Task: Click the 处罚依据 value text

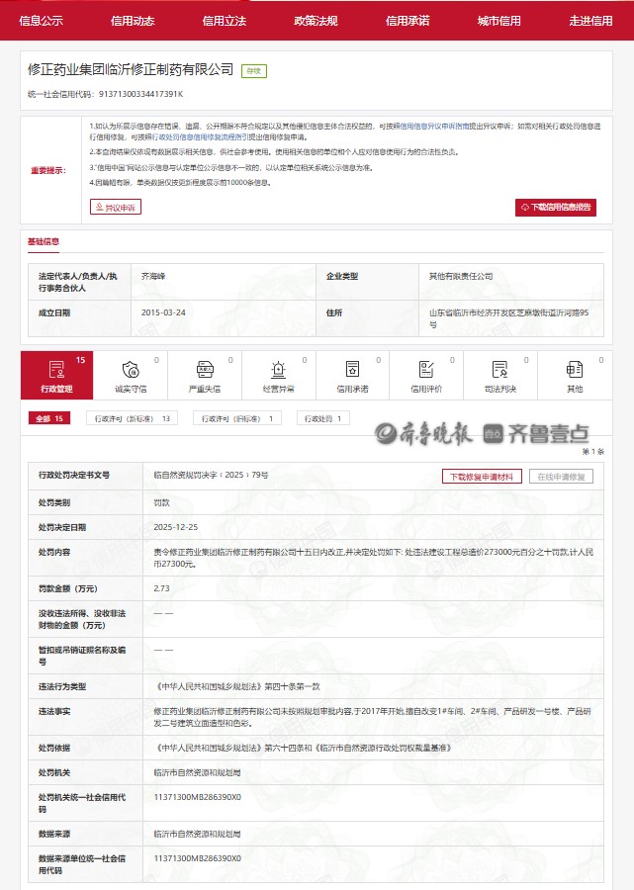Action: 303,749
